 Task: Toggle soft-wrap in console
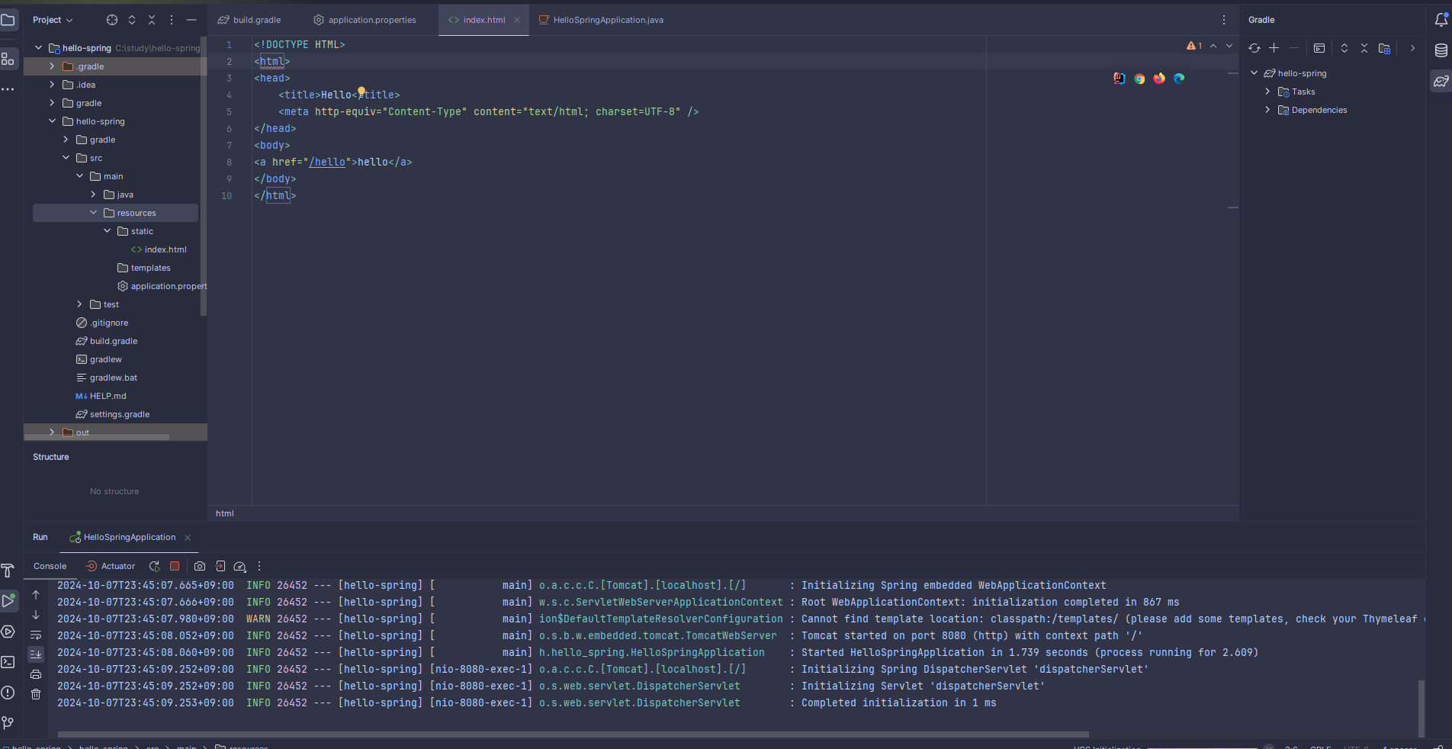coord(36,635)
